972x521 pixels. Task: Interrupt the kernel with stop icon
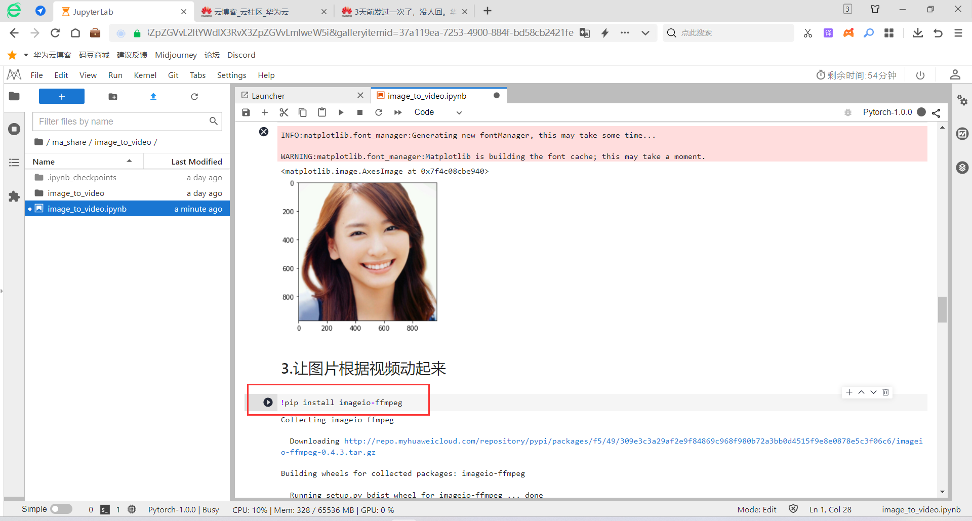coord(360,112)
